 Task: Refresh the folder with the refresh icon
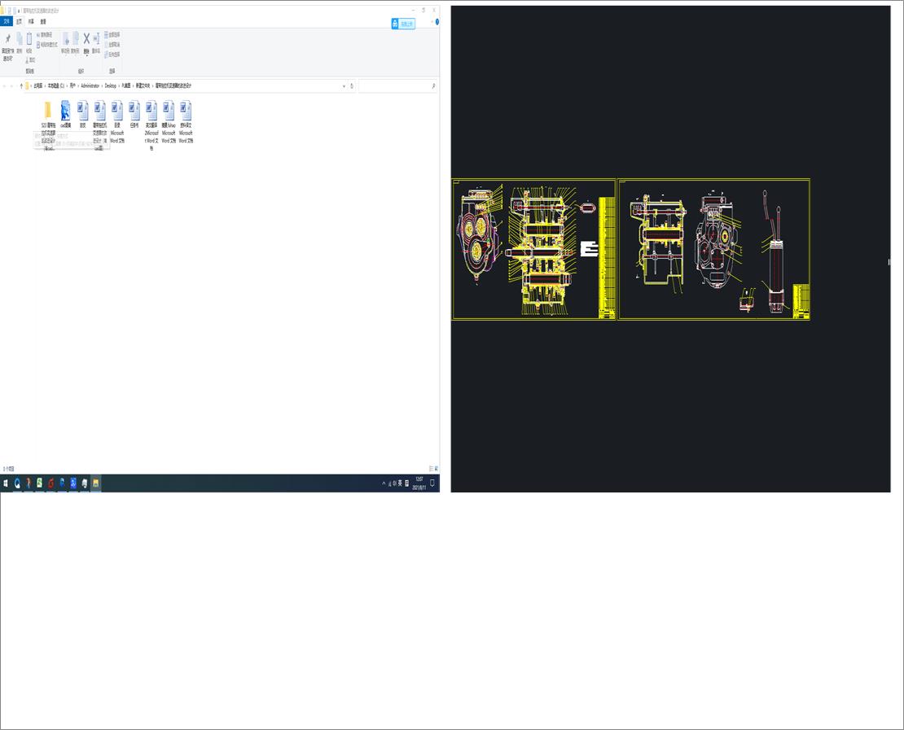pos(352,85)
